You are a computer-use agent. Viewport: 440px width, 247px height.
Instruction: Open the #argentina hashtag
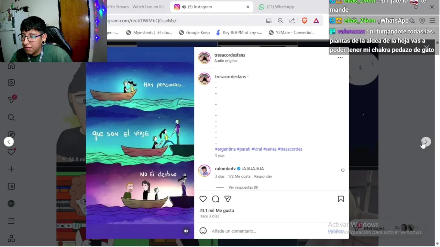point(225,149)
